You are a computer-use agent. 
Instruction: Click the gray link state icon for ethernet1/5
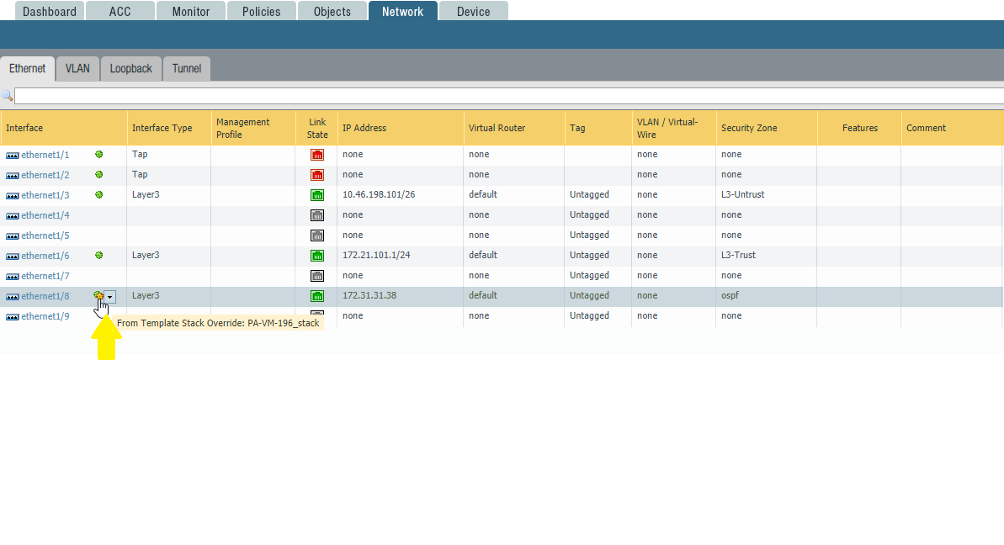click(x=317, y=235)
